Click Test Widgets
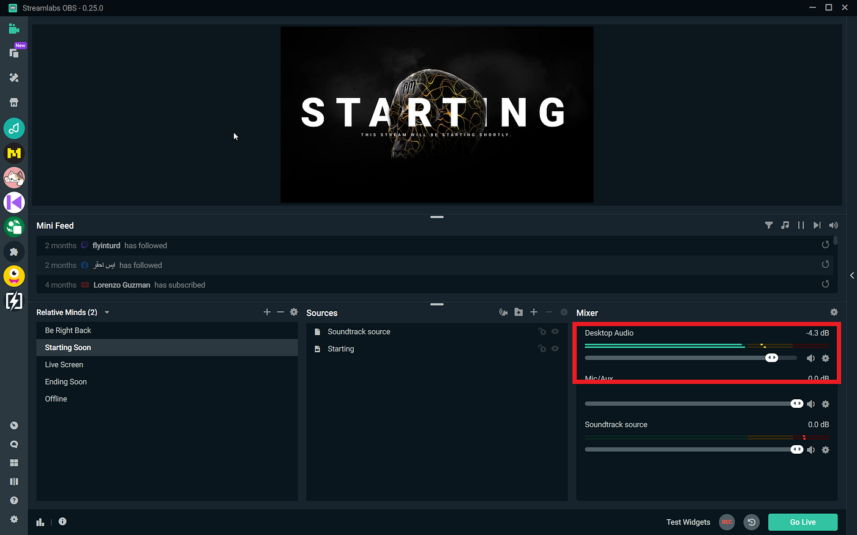 pyautogui.click(x=688, y=522)
